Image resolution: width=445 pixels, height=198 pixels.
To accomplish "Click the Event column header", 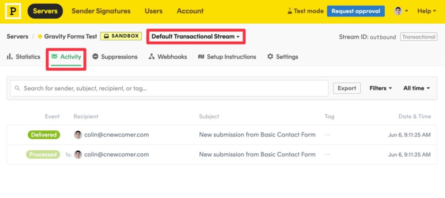I will point(52,117).
